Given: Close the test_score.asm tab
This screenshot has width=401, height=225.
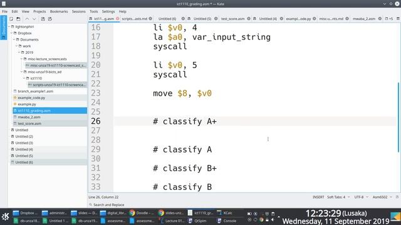Looking at the screenshot, I should pyautogui.click(x=249, y=19).
